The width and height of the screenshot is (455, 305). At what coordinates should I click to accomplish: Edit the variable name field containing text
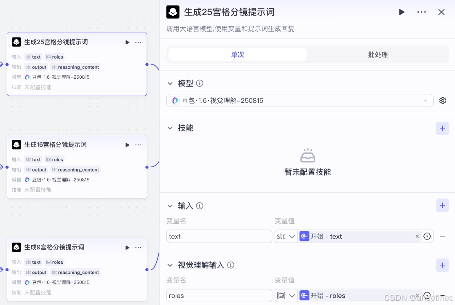[x=219, y=236]
